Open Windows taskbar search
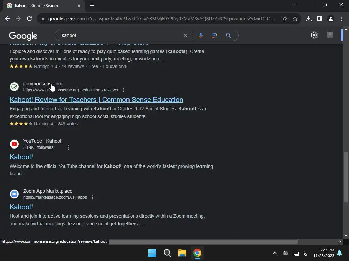 pos(167,253)
